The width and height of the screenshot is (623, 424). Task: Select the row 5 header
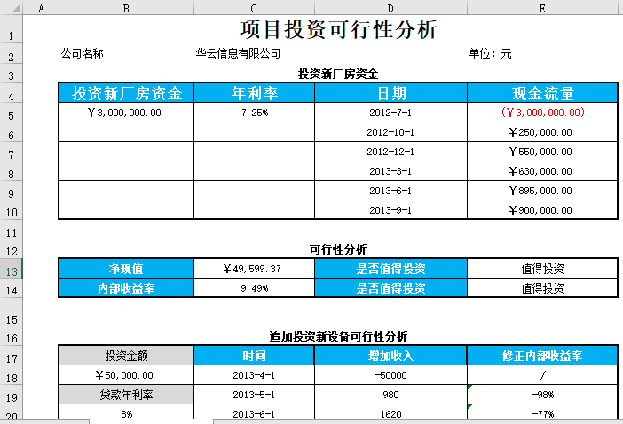click(x=11, y=114)
